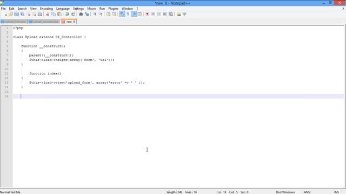Click the User Defined Language icon
This screenshot has width=346, height=194.
click(x=139, y=14)
